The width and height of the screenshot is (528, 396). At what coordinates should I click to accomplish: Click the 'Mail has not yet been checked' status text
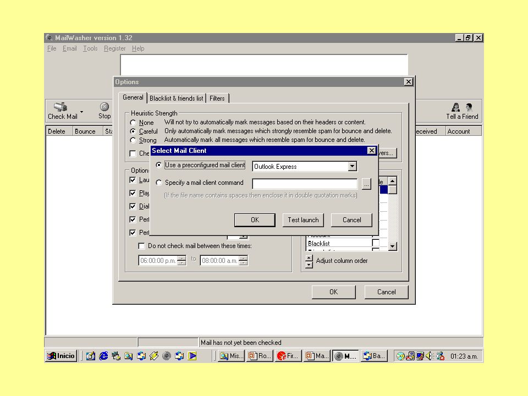241,343
